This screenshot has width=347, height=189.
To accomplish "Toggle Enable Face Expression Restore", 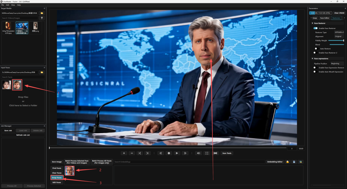I will (315, 68).
